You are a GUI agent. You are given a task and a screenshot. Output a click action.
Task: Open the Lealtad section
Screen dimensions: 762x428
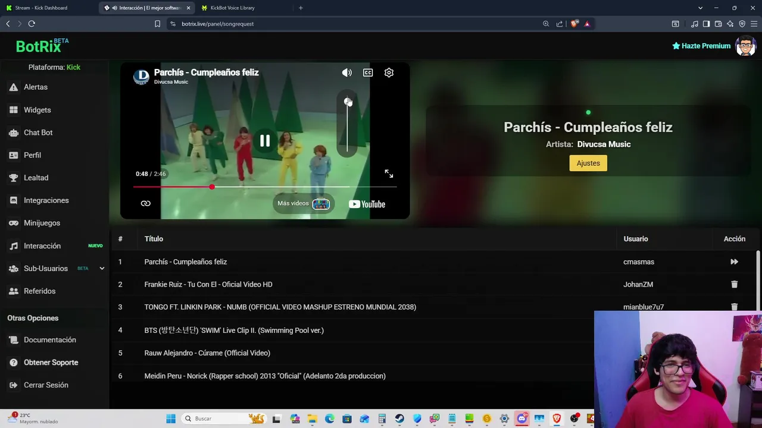click(36, 178)
